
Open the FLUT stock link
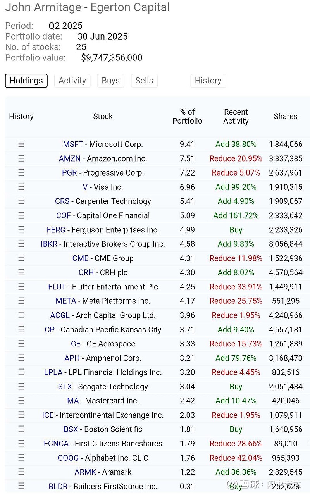point(57,287)
